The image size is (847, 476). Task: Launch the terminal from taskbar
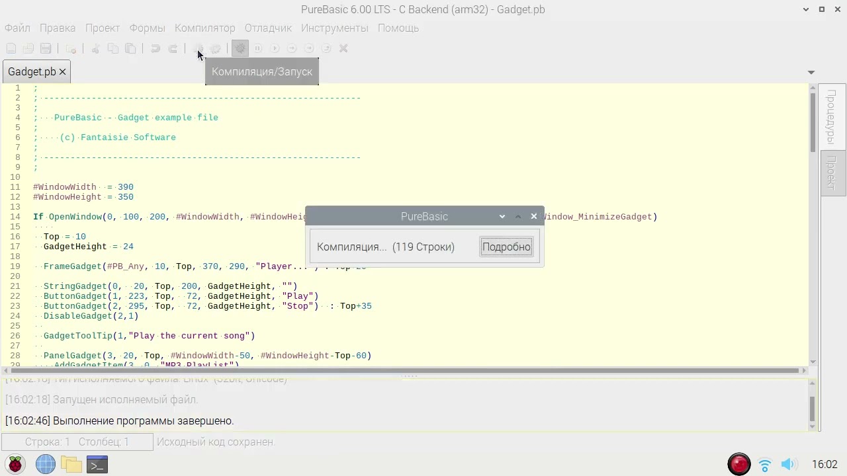tap(97, 465)
